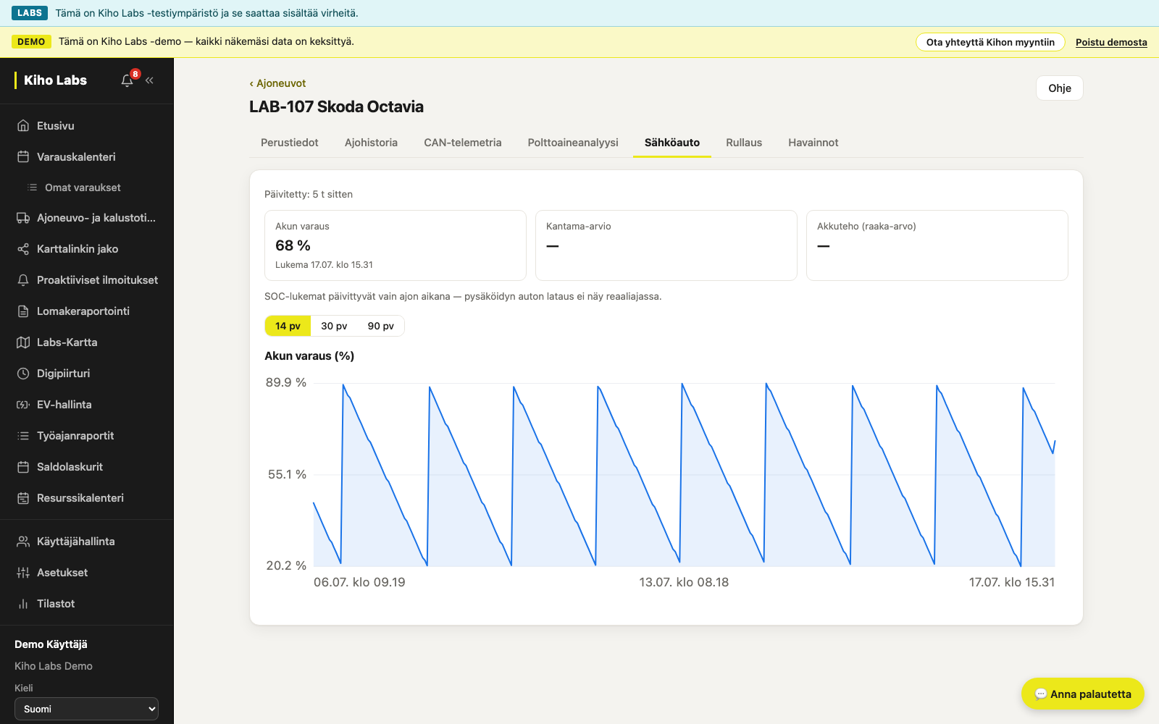Open Tilastot sidebar item
The height and width of the screenshot is (724, 1159).
87,604
